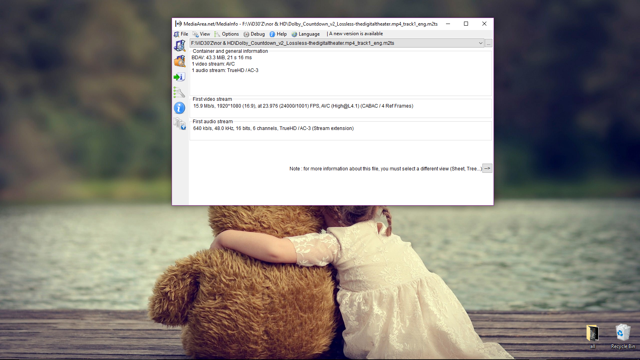Viewport: 640px width, 360px height.
Task: Click the '...' browse button beside file path
Action: point(488,43)
